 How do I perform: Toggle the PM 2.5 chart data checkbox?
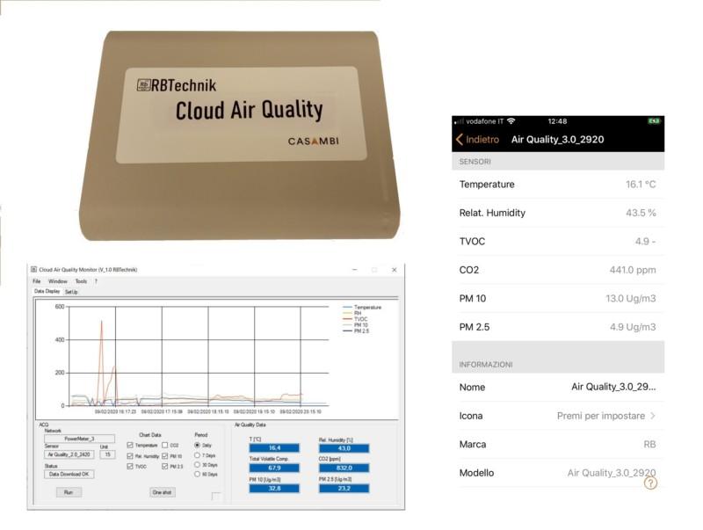click(x=165, y=467)
